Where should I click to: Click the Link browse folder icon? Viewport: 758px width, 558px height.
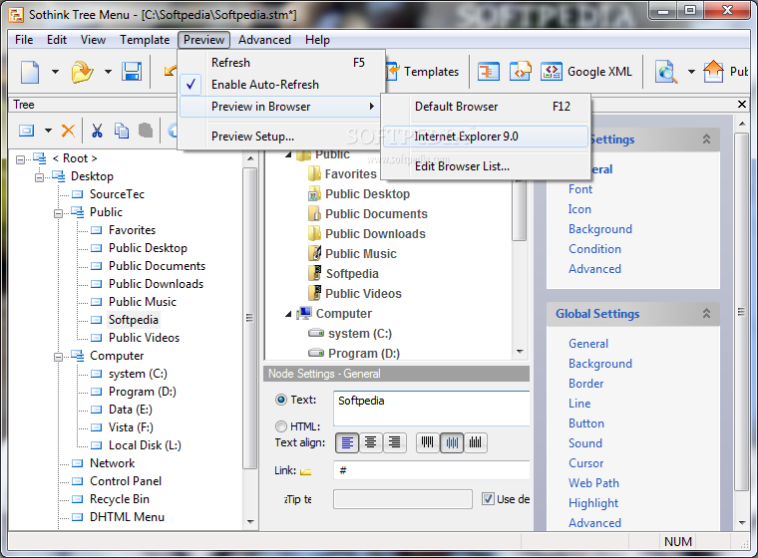point(305,471)
